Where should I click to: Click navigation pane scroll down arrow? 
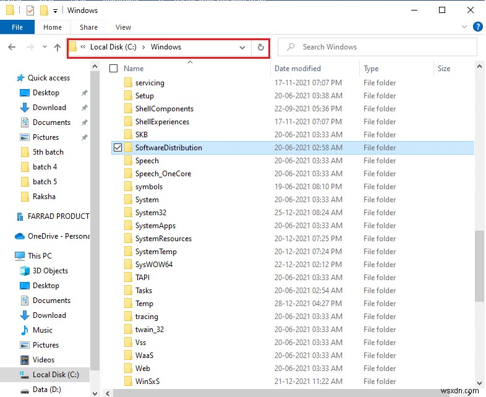95,393
